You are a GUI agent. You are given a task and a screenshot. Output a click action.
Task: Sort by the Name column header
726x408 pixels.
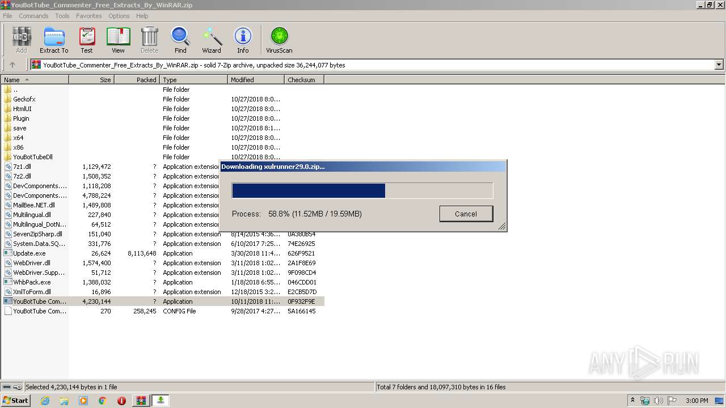tap(35, 80)
